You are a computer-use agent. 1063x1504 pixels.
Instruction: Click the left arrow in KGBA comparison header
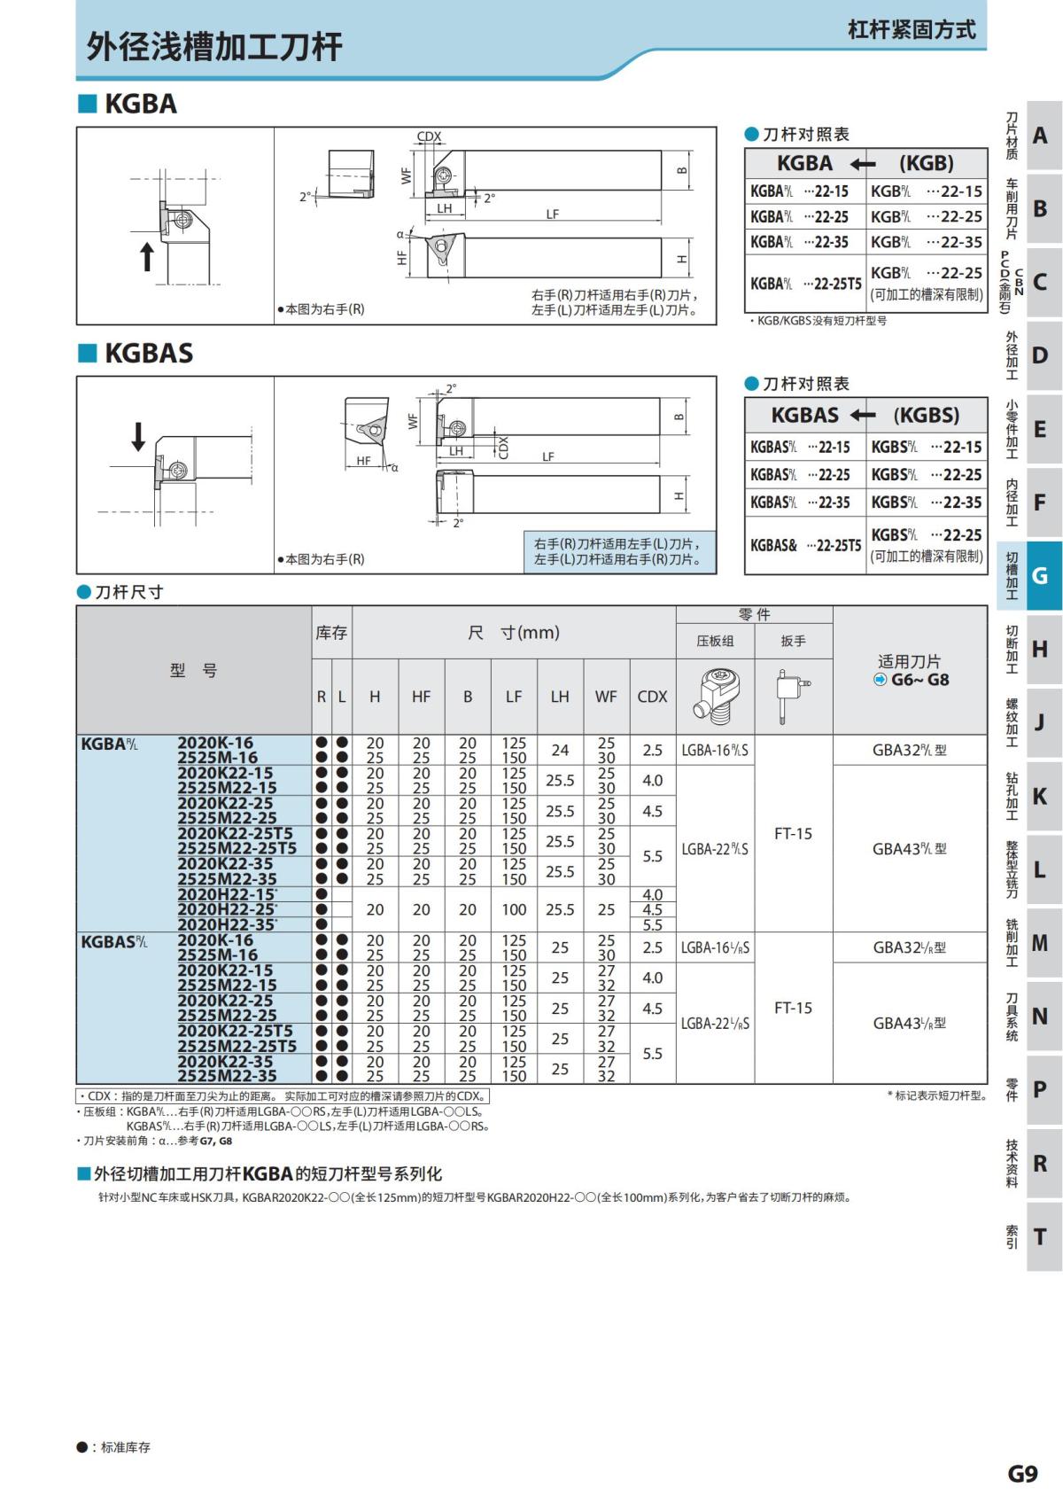click(x=863, y=164)
